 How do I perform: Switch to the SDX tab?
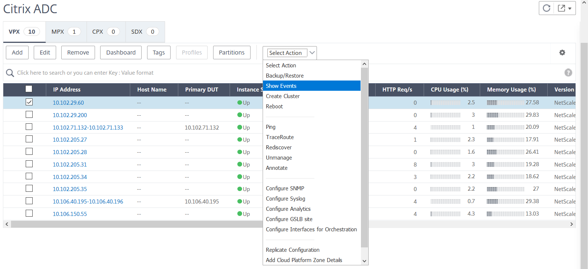pos(145,32)
